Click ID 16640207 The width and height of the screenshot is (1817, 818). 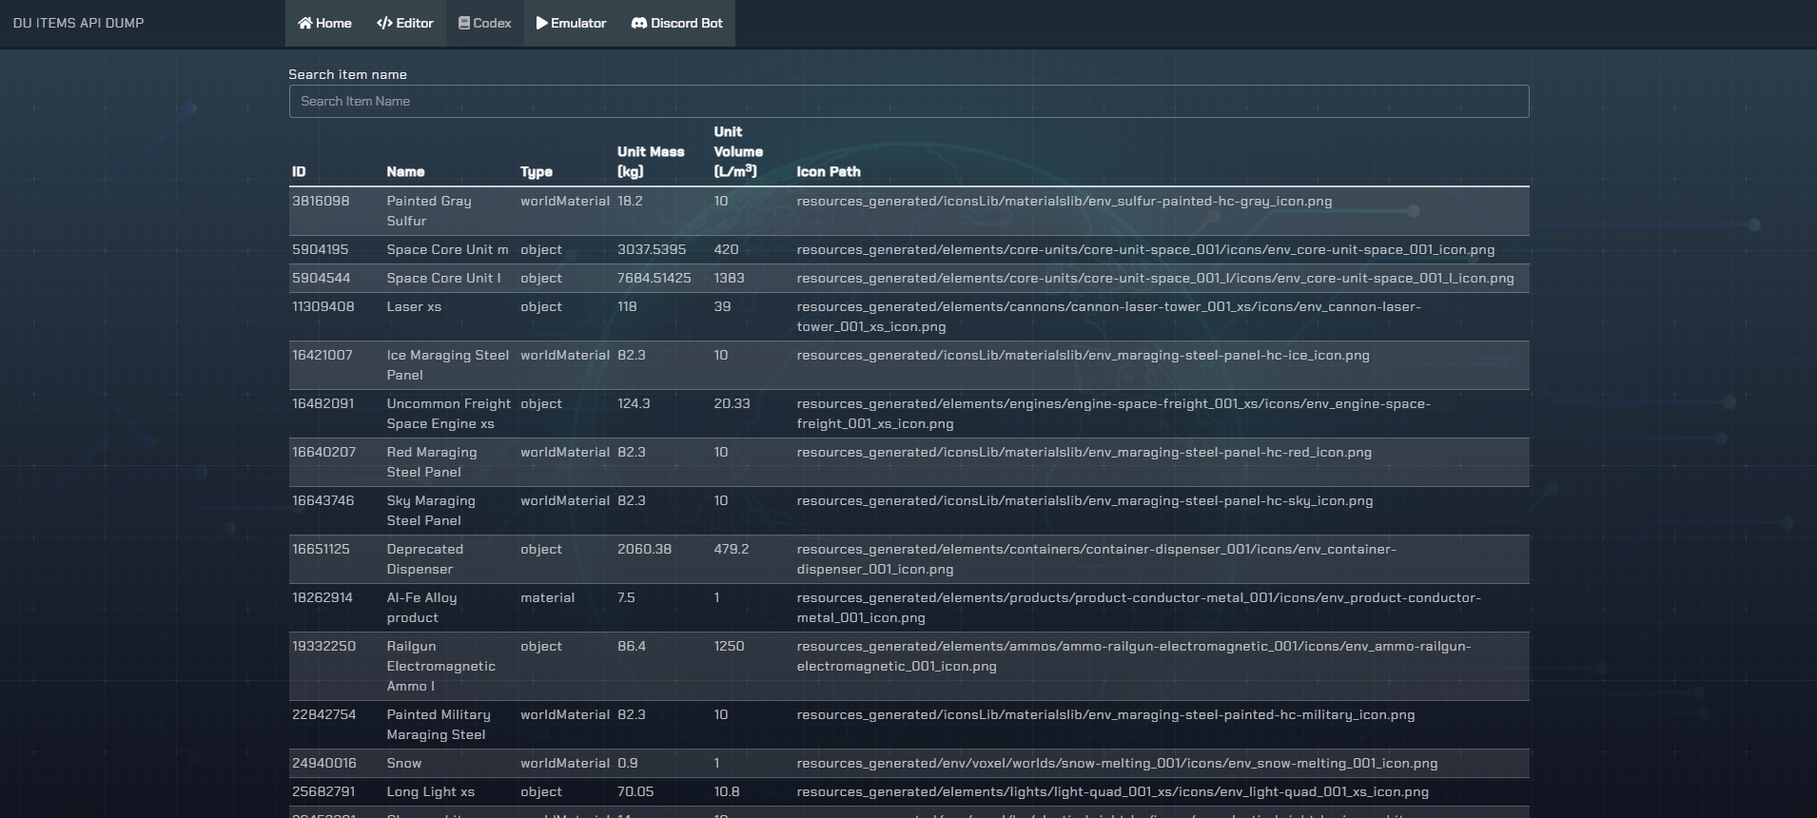pyautogui.click(x=323, y=452)
